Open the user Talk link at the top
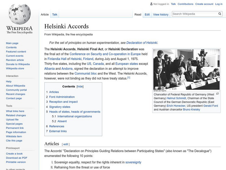226x170 pixels. 173,4
